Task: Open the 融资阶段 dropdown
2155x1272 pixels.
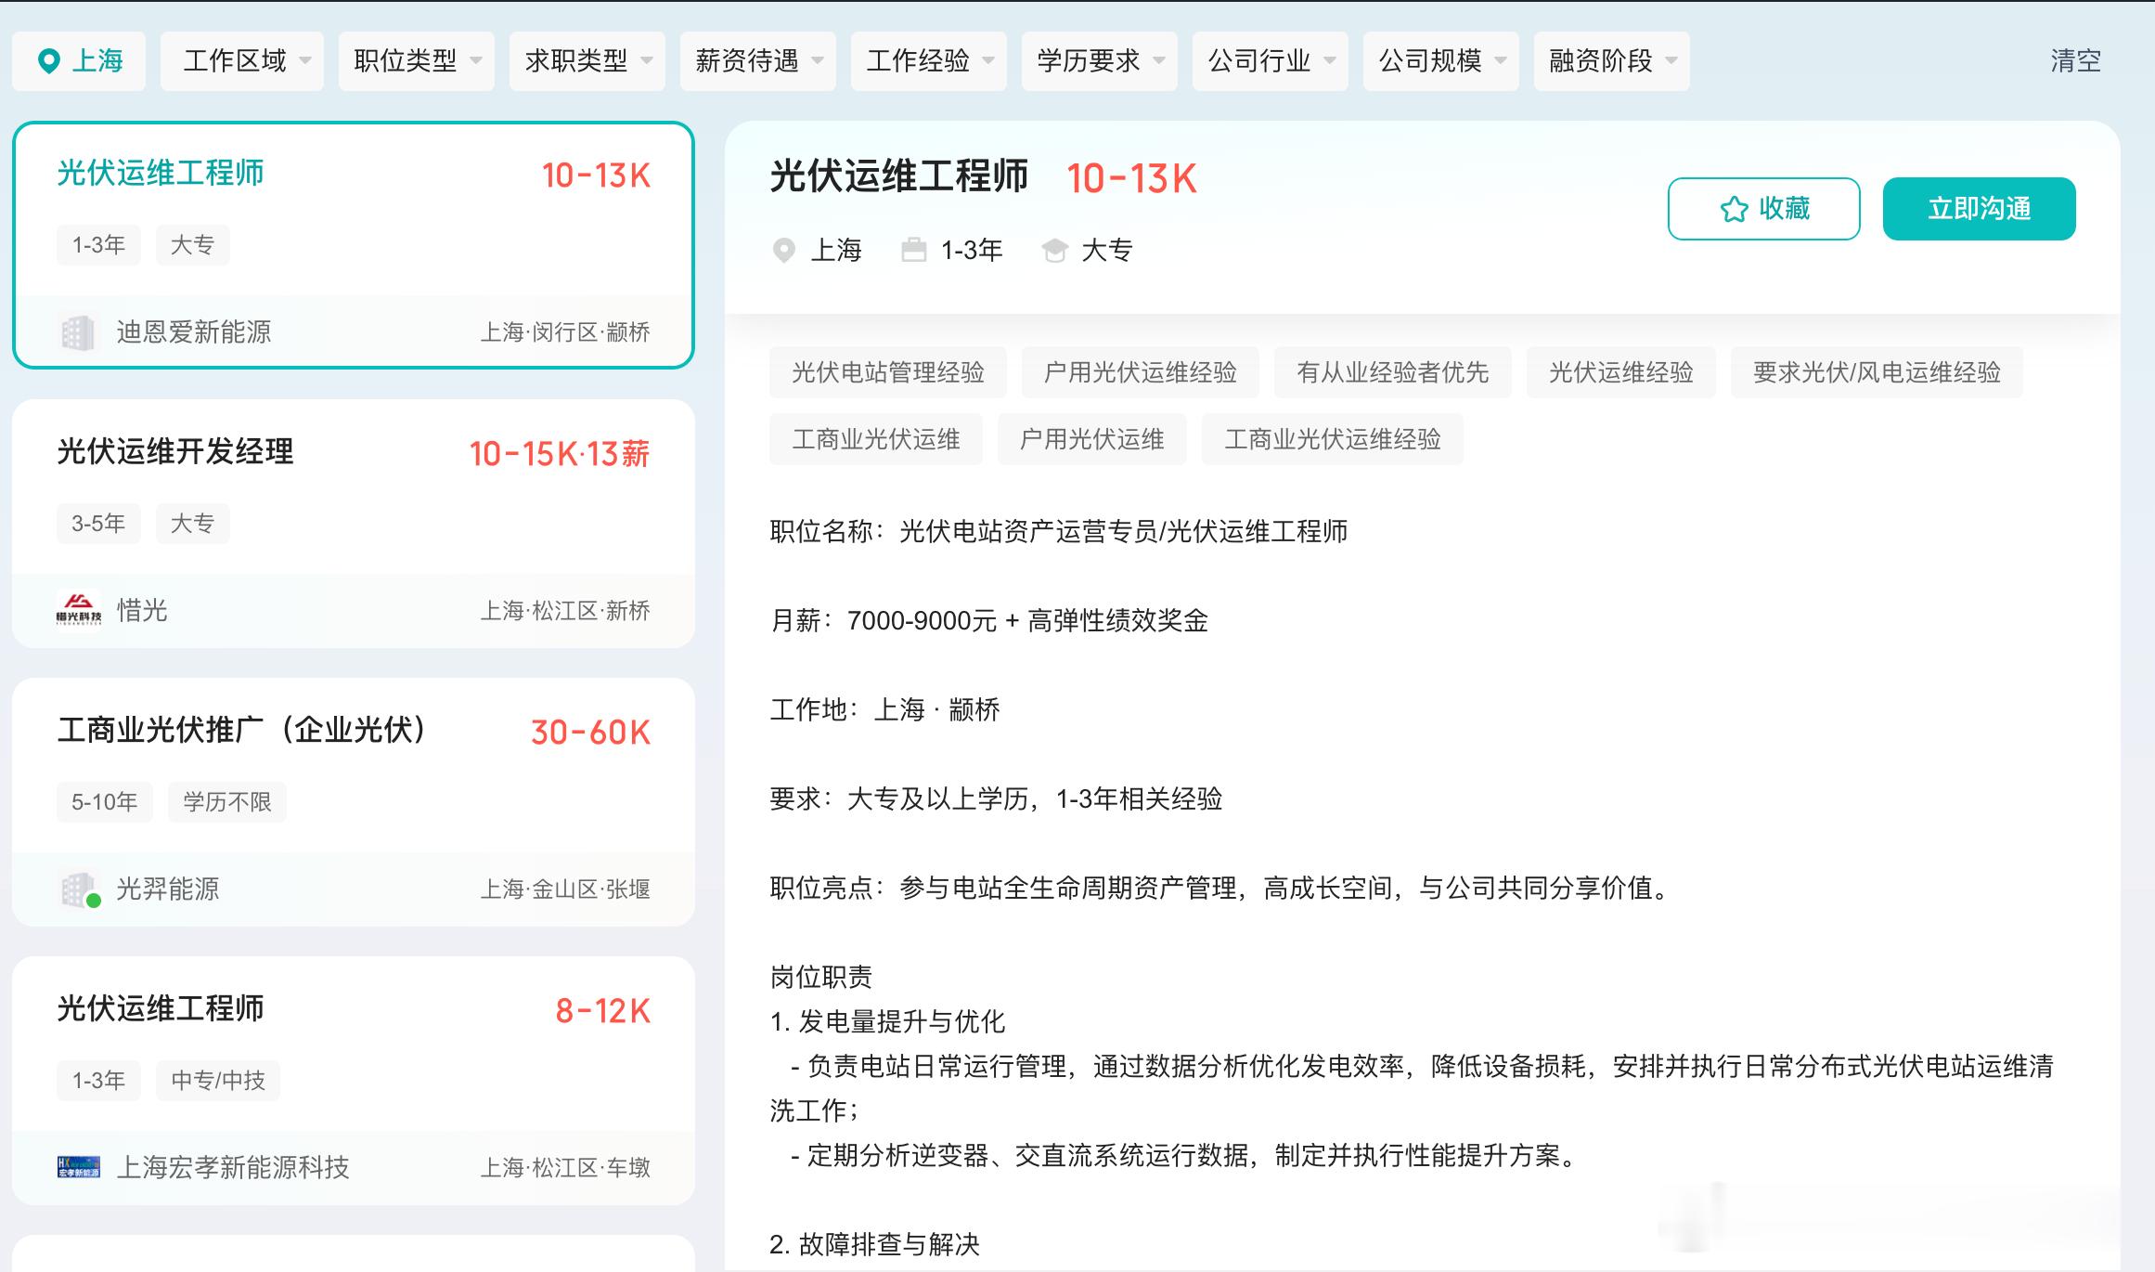Action: click(x=1612, y=61)
